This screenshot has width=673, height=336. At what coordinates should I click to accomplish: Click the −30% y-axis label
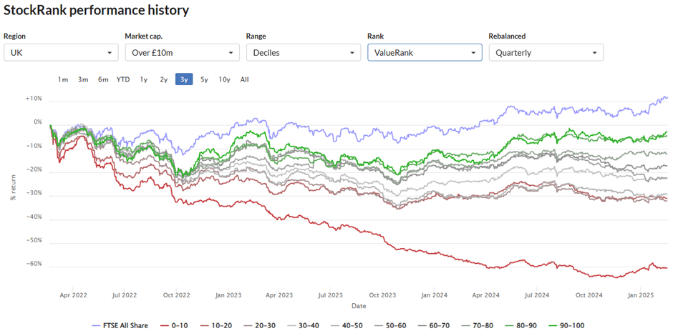35,193
